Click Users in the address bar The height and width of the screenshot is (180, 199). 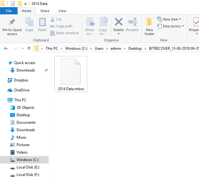pos(99,48)
